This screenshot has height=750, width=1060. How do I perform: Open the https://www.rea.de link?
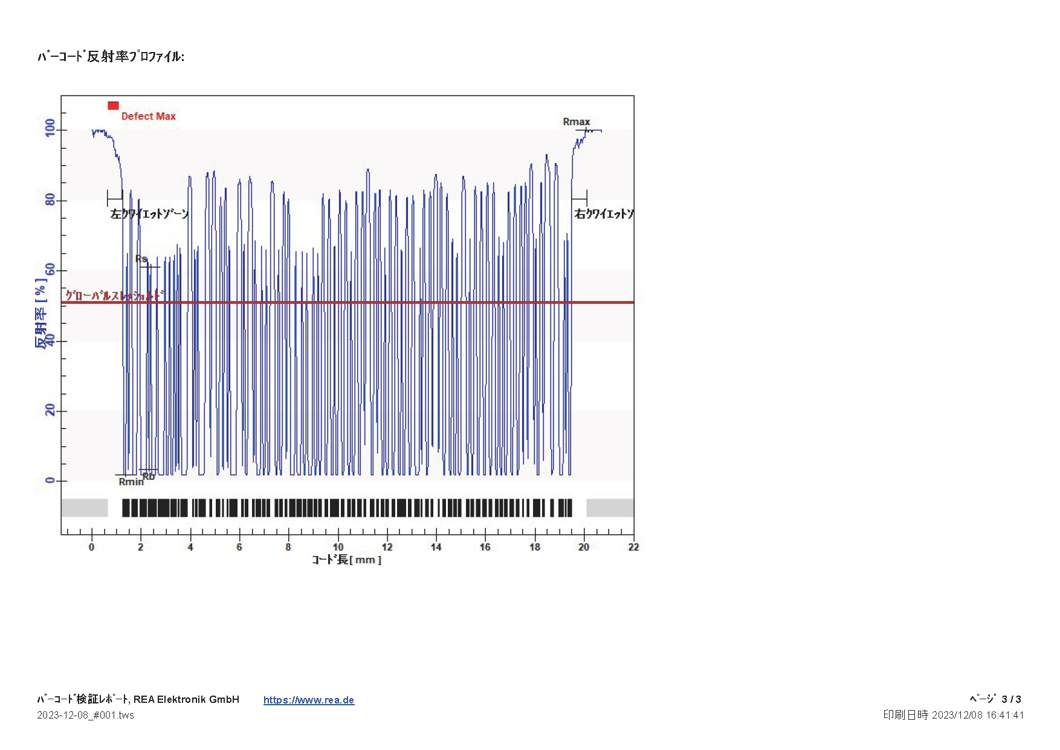pos(309,700)
